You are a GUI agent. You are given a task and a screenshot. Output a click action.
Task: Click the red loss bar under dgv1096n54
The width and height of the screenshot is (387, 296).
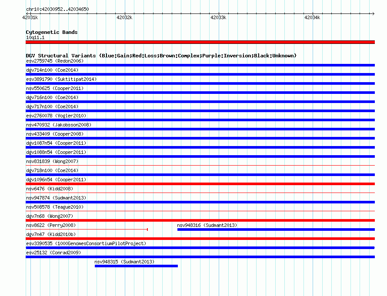pos(200,184)
